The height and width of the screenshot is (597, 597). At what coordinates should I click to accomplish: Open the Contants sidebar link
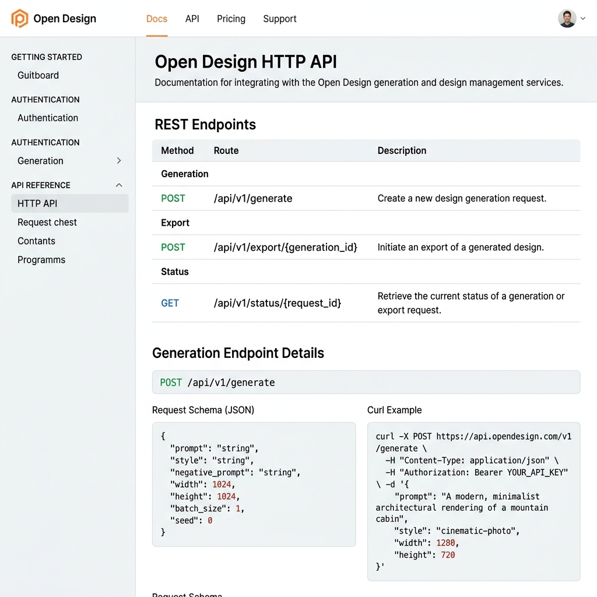(36, 241)
